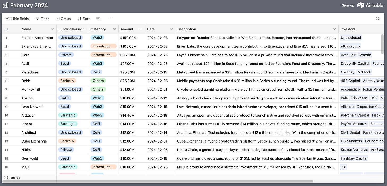The image size is (387, 186).
Task: Click the $14.40M amount cell
Action: point(132,115)
